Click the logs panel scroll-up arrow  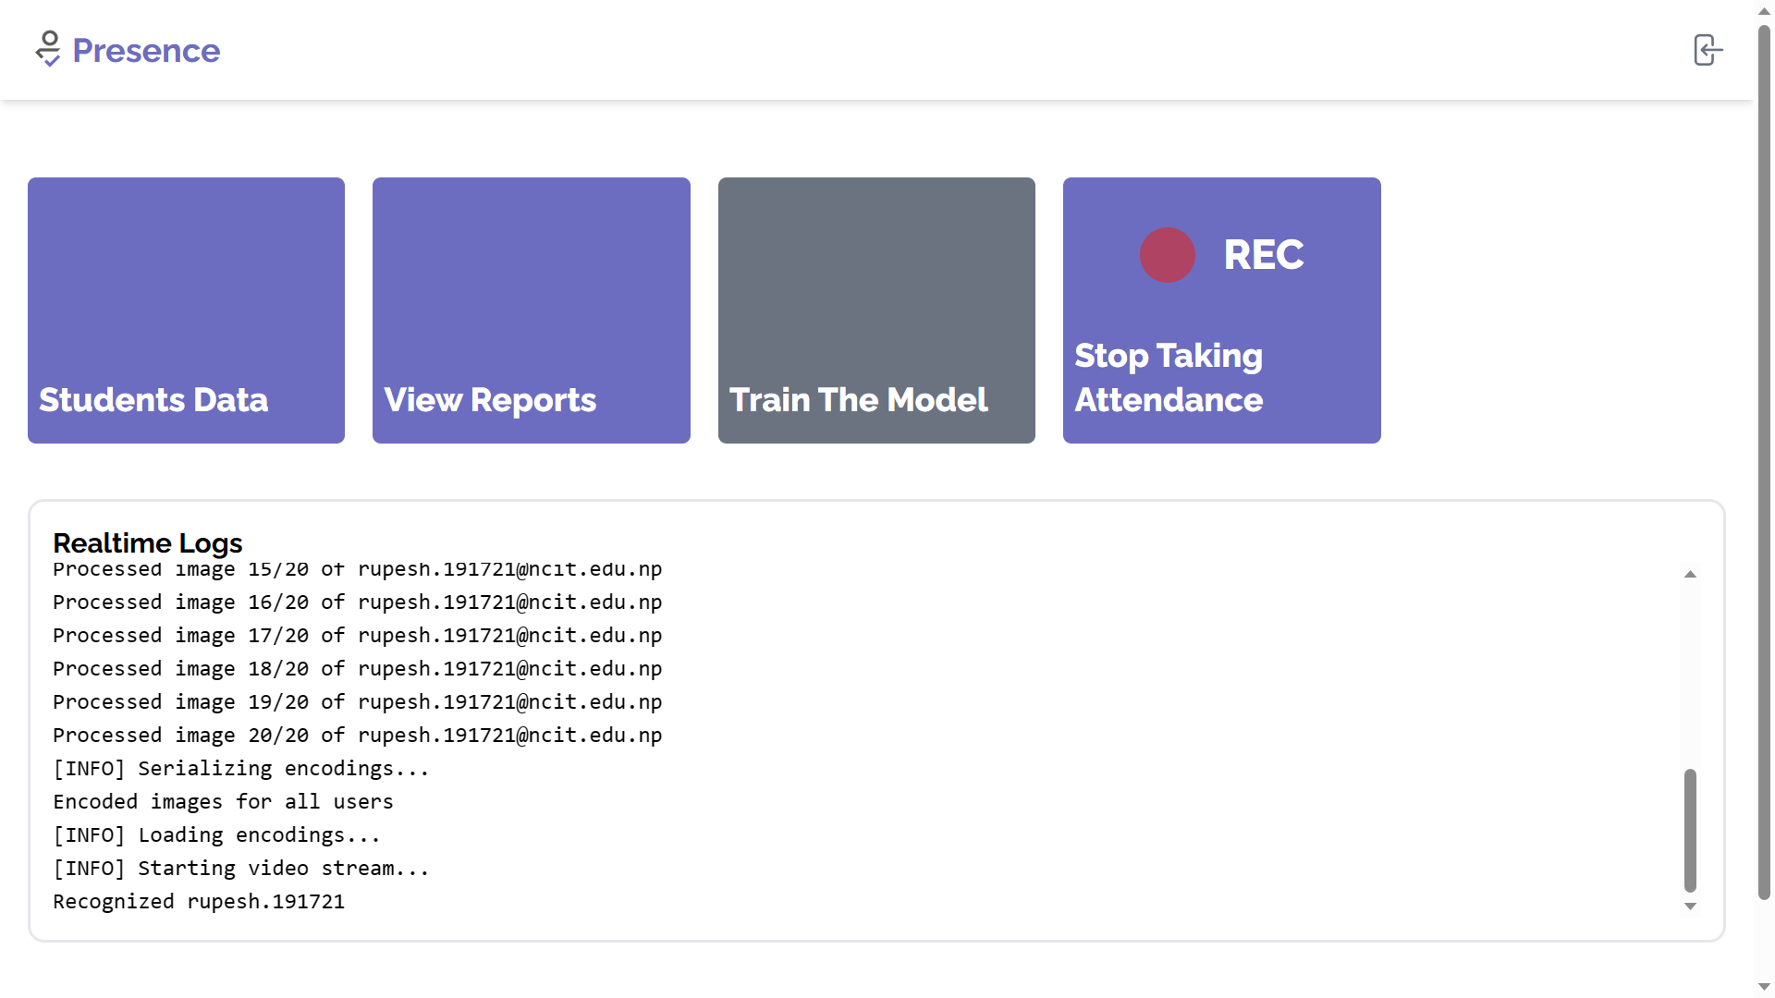coord(1690,575)
